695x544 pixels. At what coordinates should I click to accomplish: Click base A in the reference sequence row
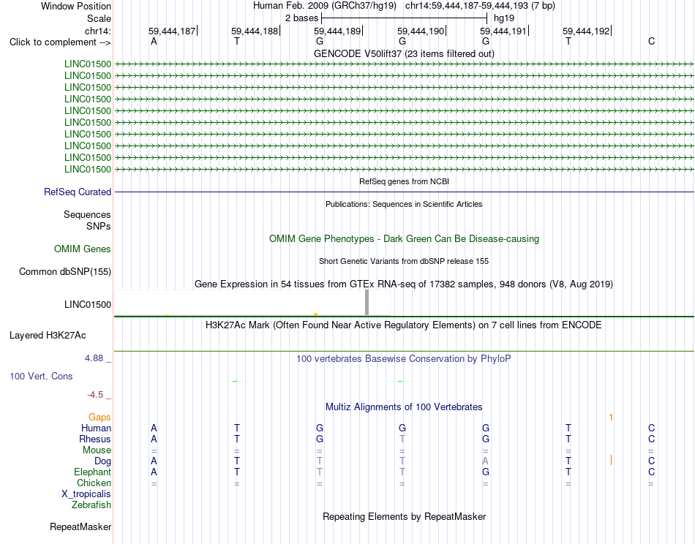tap(154, 41)
